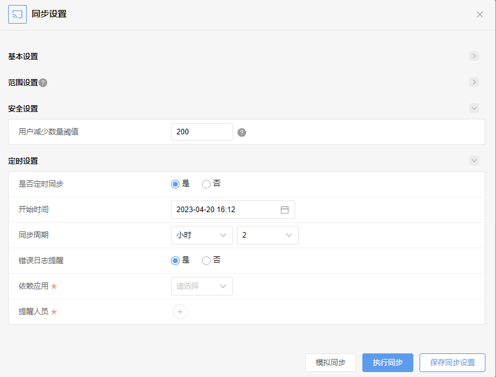Click help icon beside 范围设置
Image resolution: width=496 pixels, height=377 pixels.
click(x=43, y=83)
